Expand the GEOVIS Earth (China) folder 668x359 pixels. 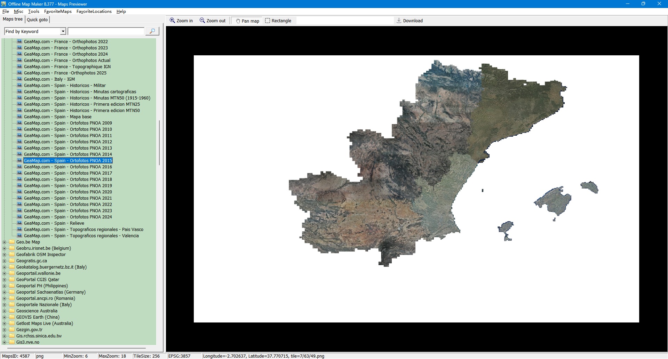(x=5, y=317)
